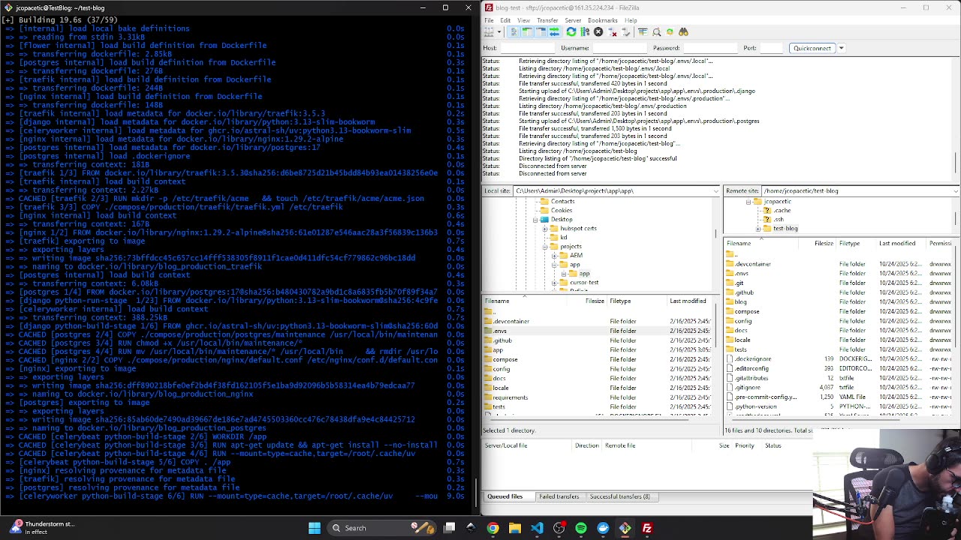This screenshot has height=540, width=961.
Task: Refresh the file and folder lists
Action: point(571,32)
